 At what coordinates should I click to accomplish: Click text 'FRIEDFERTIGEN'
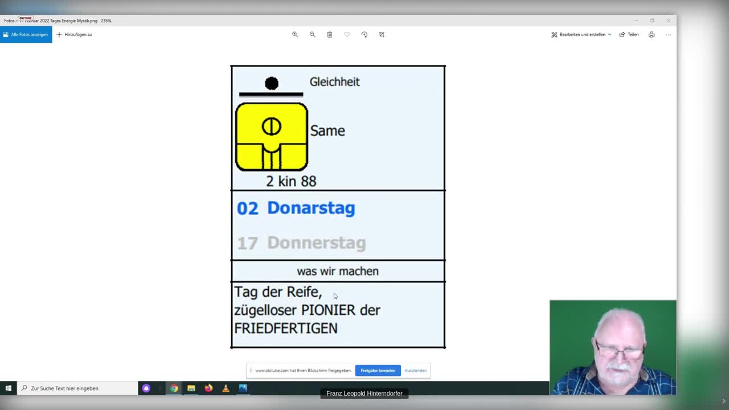[x=286, y=328]
